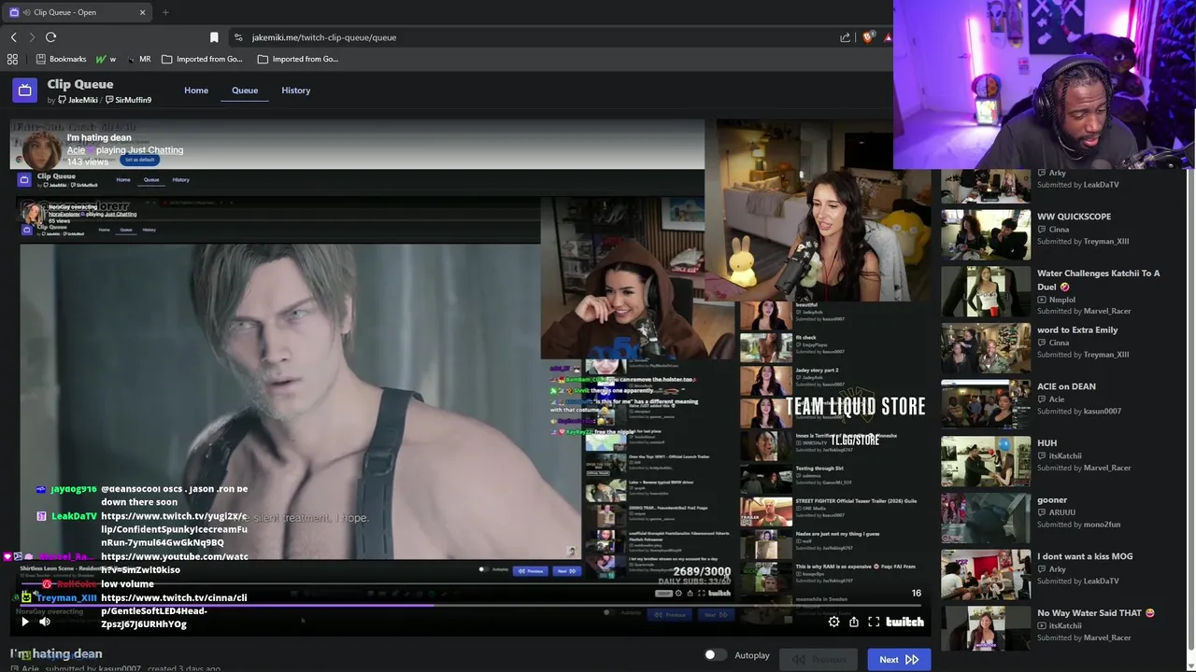Open the Brave shield icon
The image size is (1196, 672).
pos(868,37)
